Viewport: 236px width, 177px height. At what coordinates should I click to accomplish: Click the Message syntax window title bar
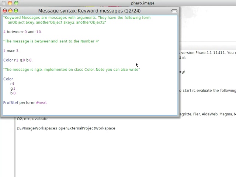(x=89, y=11)
